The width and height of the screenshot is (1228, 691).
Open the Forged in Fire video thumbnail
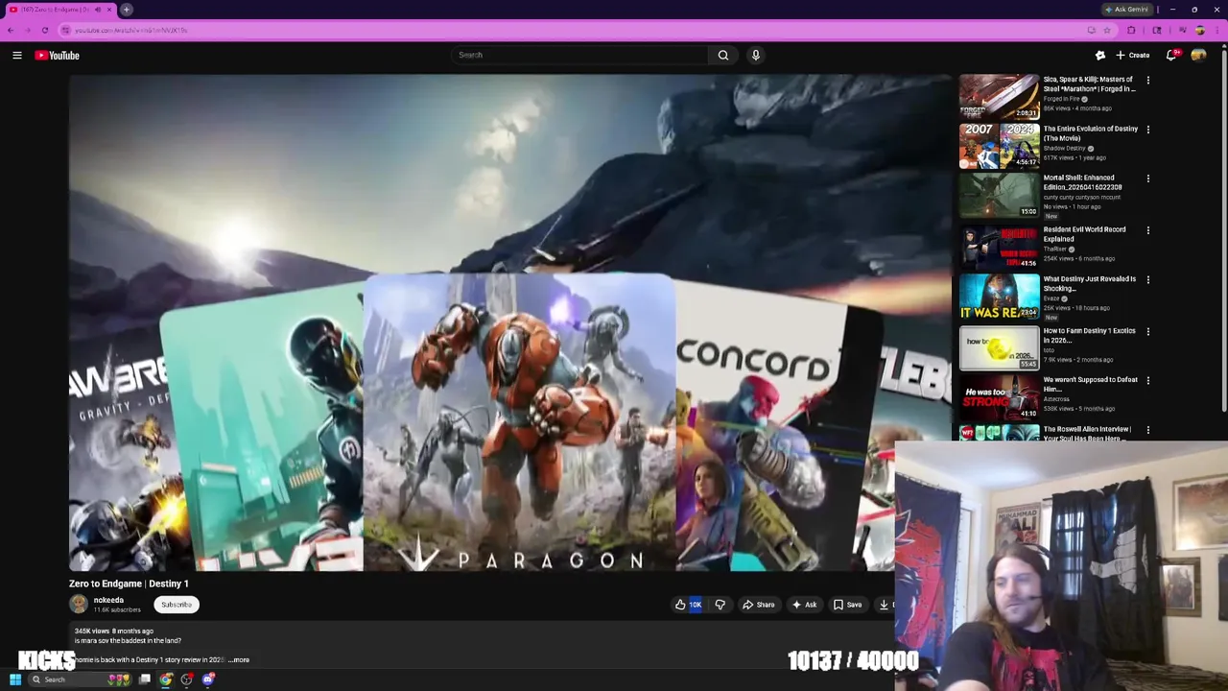click(999, 96)
